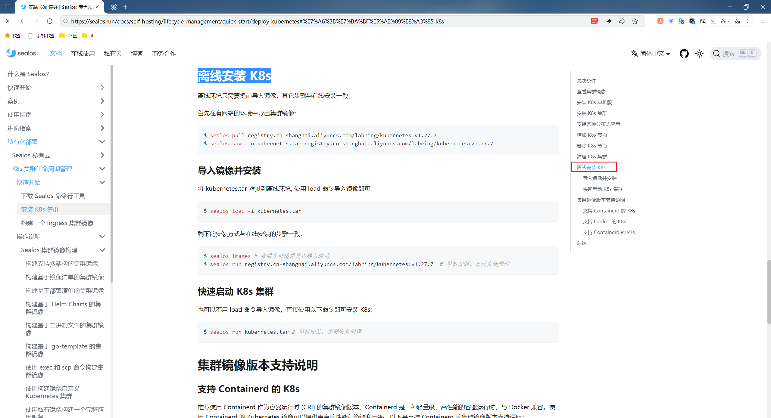Collapse K8s 集群生命周期管理 section

102,169
